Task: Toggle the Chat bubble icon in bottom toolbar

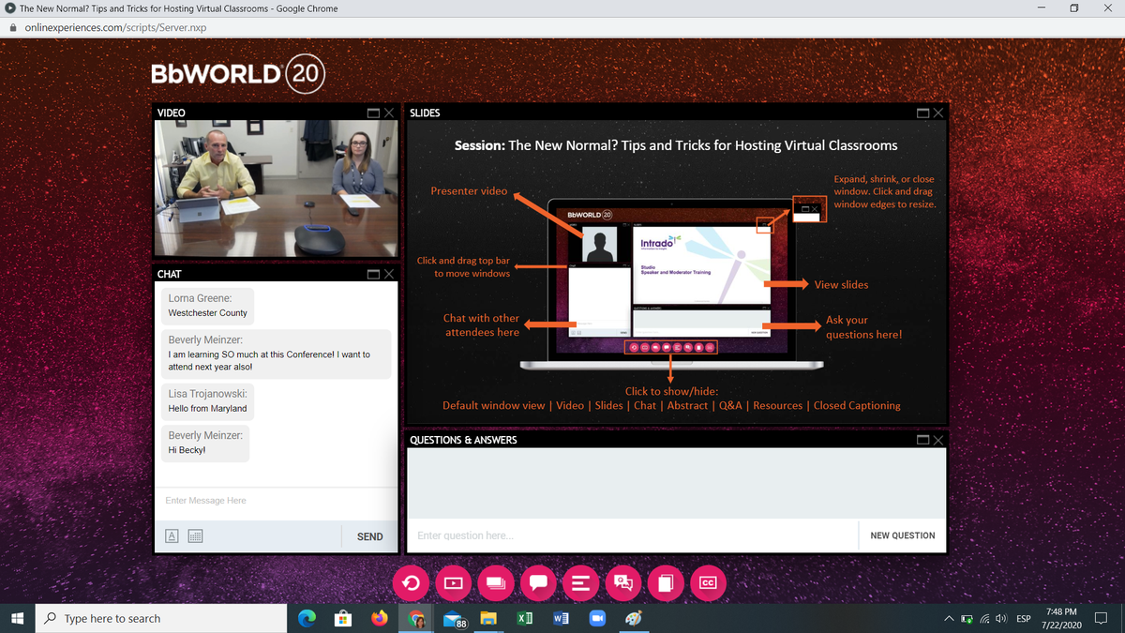Action: click(x=538, y=583)
